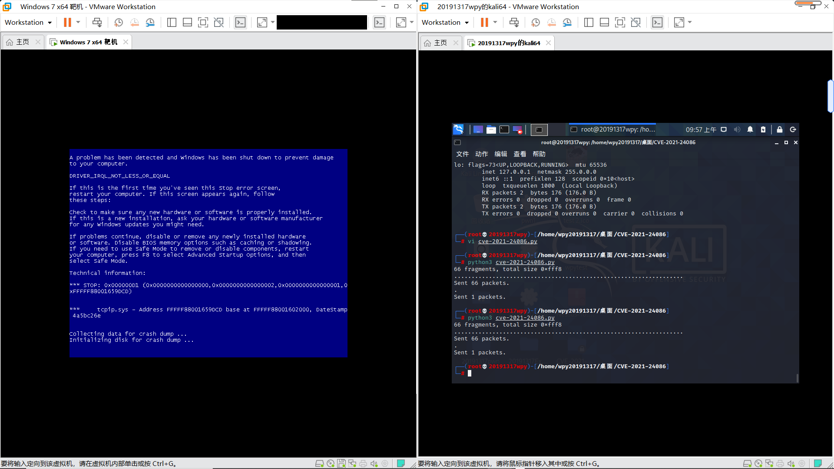Screen dimensions: 834x469
Task: Open notifications bell in Kali panel
Action: click(x=750, y=129)
